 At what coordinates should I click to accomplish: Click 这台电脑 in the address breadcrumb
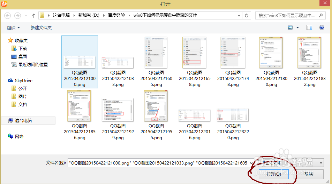(61, 15)
